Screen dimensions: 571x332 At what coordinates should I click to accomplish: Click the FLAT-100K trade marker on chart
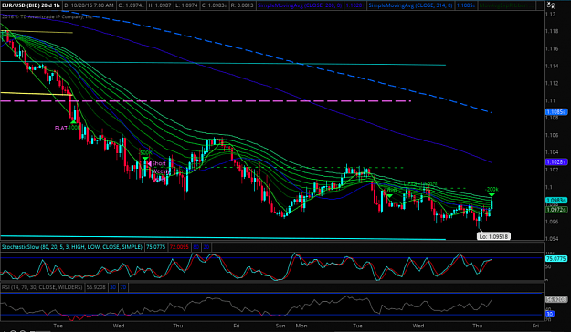point(68,128)
